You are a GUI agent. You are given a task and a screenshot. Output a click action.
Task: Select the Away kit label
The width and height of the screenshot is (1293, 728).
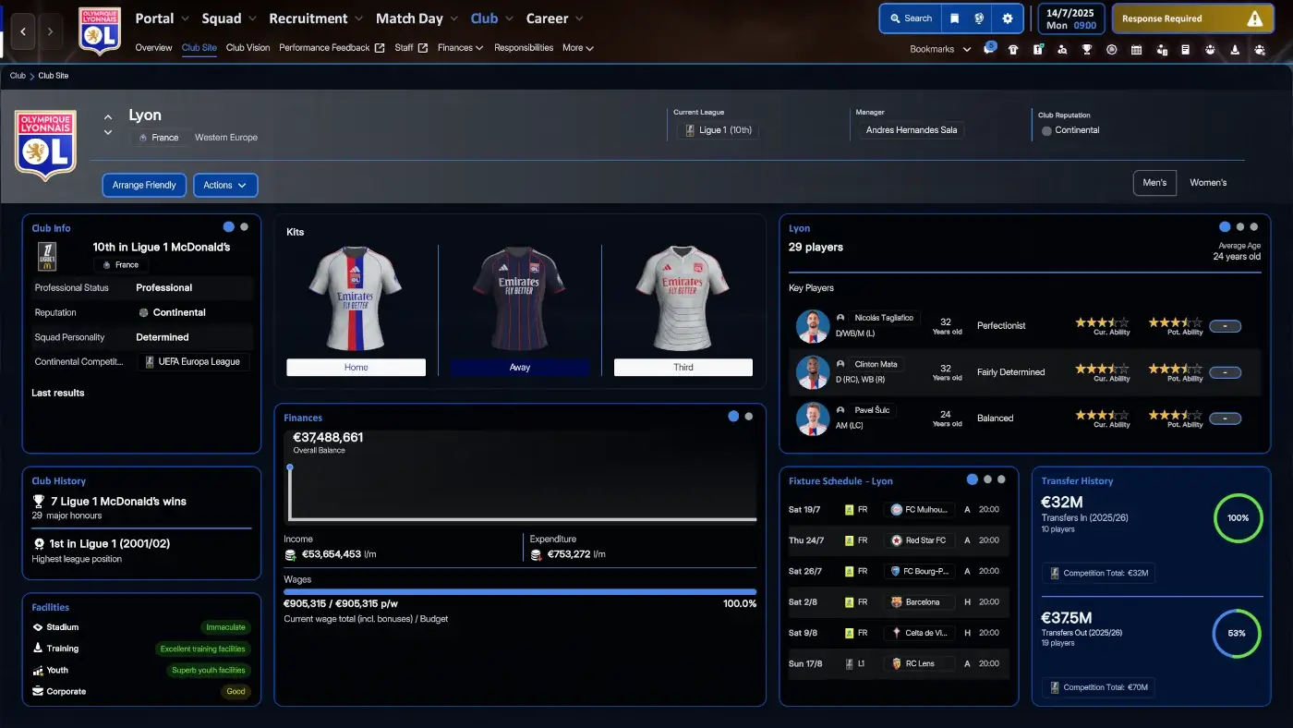pyautogui.click(x=520, y=368)
